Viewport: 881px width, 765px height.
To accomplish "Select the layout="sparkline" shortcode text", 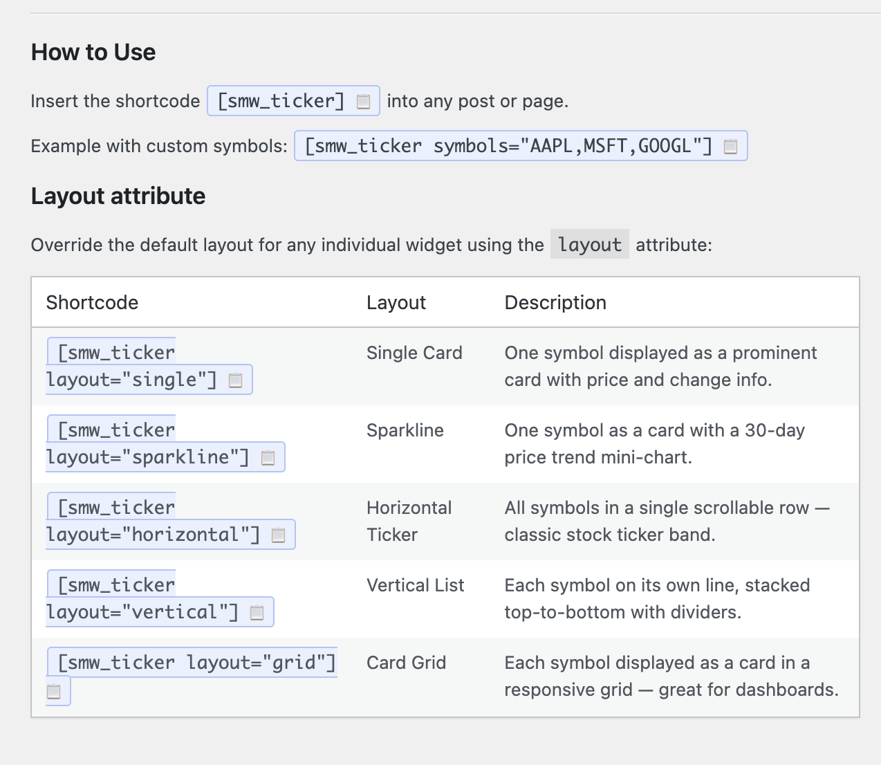I will [149, 457].
